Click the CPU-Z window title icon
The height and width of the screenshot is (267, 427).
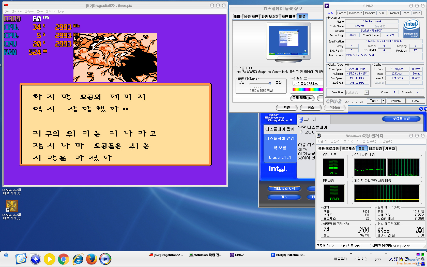(327, 6)
